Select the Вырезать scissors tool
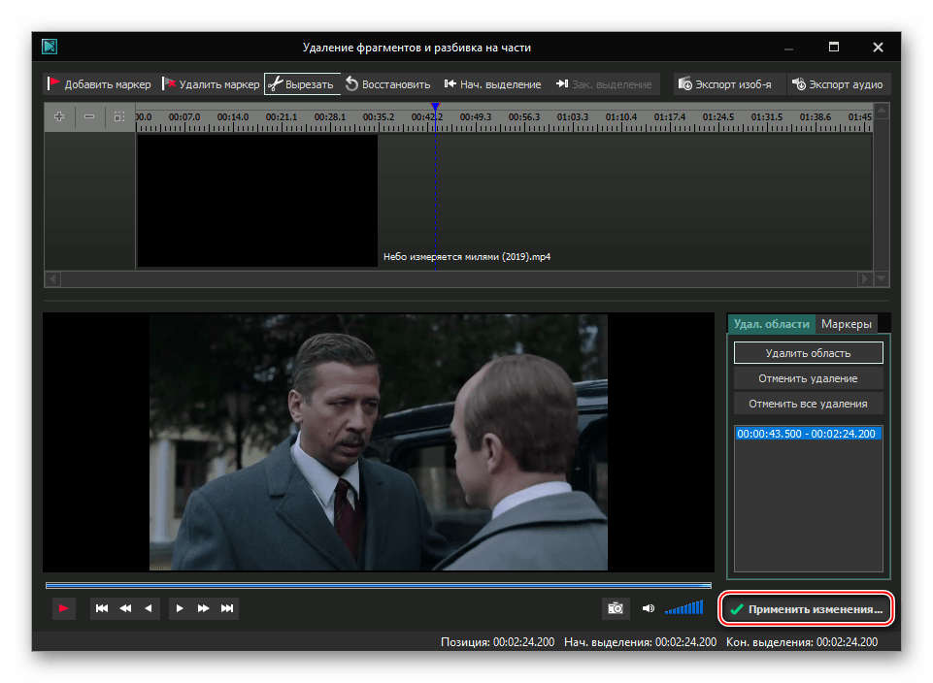This screenshot has height=683, width=933. point(301,84)
